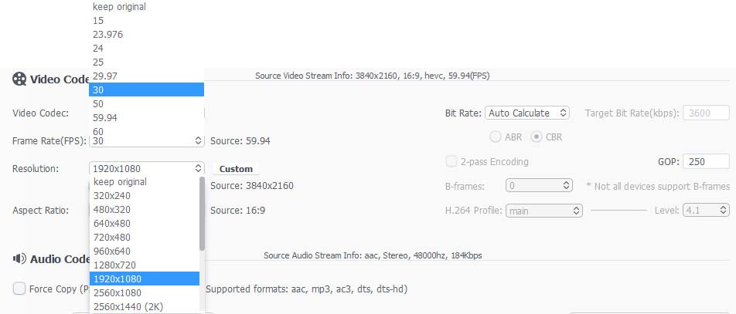Choose 2560x1440 (2K) resolution option

coord(128,306)
